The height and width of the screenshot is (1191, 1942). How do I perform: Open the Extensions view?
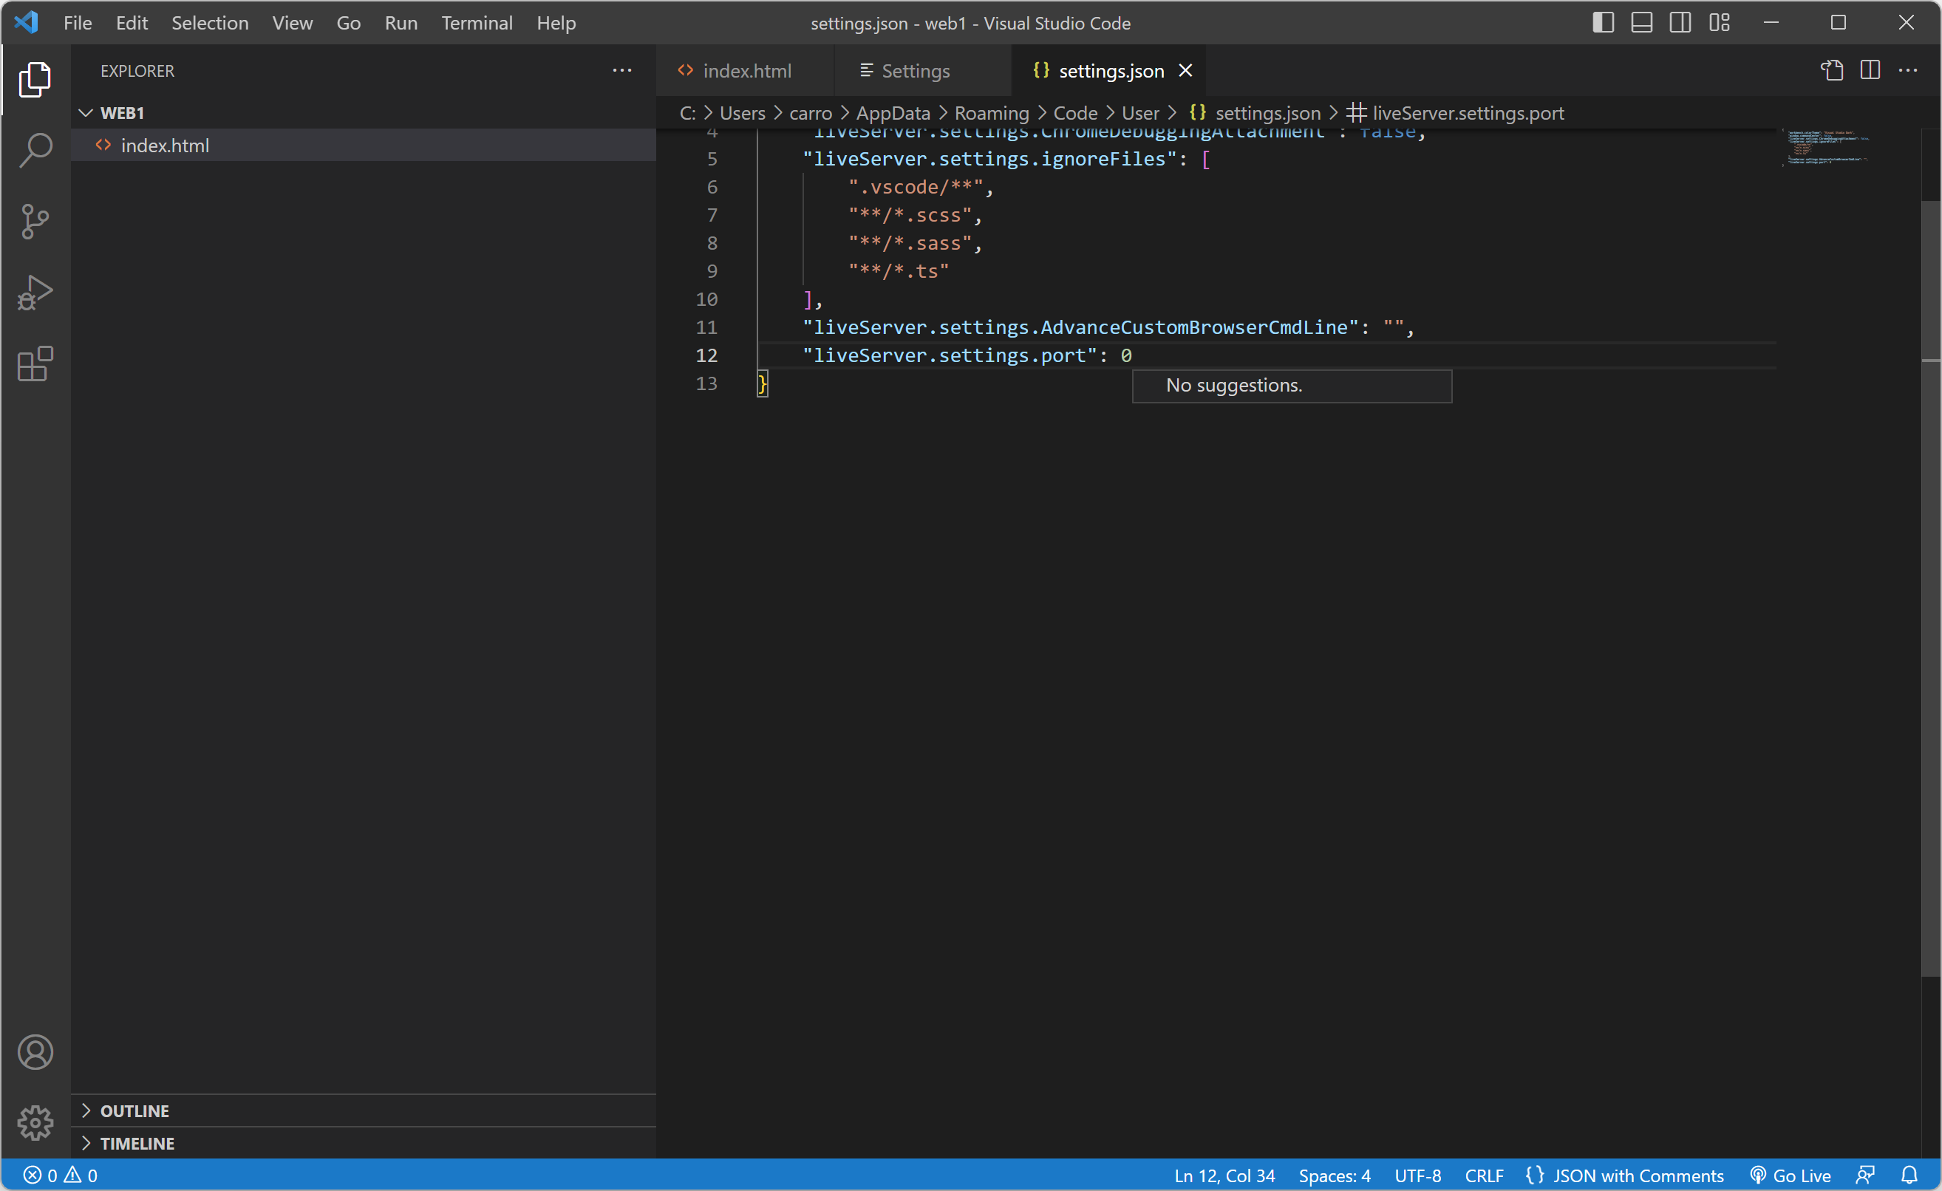point(35,364)
